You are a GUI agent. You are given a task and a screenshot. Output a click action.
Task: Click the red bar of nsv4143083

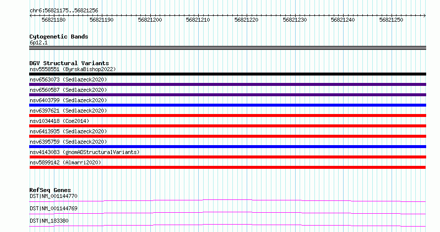click(227, 157)
